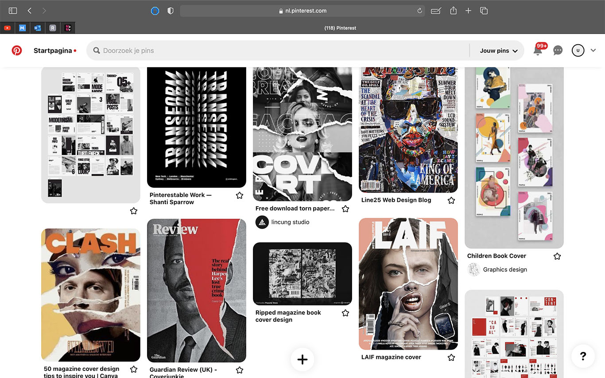
Task: Open the TRANSFORM poster pin image
Action: [197, 127]
